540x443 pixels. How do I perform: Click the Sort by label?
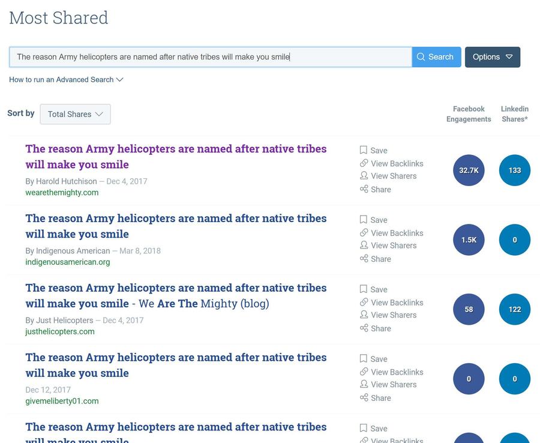click(x=21, y=113)
